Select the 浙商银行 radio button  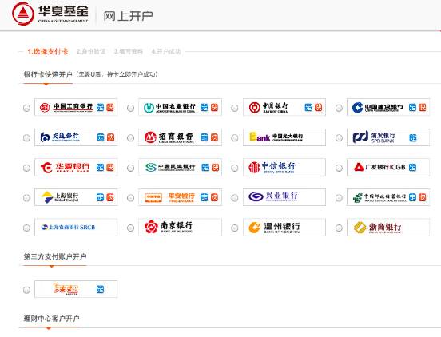tap(339, 228)
